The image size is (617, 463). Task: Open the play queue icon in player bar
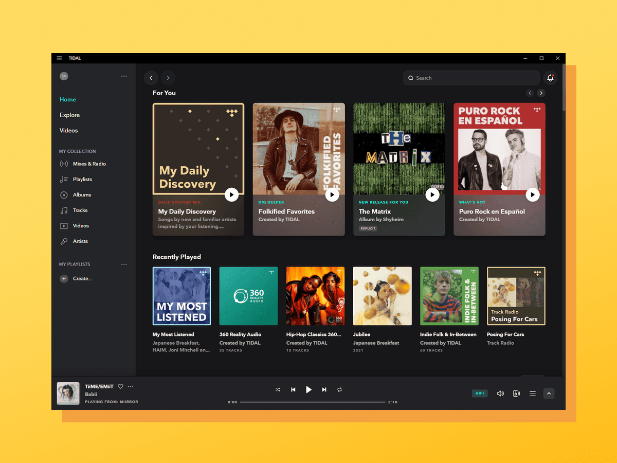pos(533,393)
